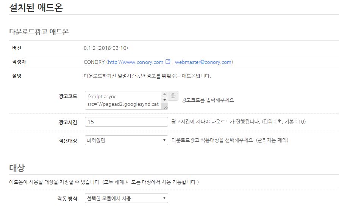Click the 적용대상 field label
The height and width of the screenshot is (206, 339).
(x=68, y=141)
